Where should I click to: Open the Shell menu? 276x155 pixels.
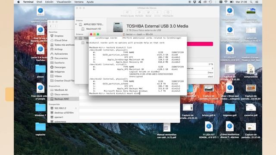(x=39, y=2)
